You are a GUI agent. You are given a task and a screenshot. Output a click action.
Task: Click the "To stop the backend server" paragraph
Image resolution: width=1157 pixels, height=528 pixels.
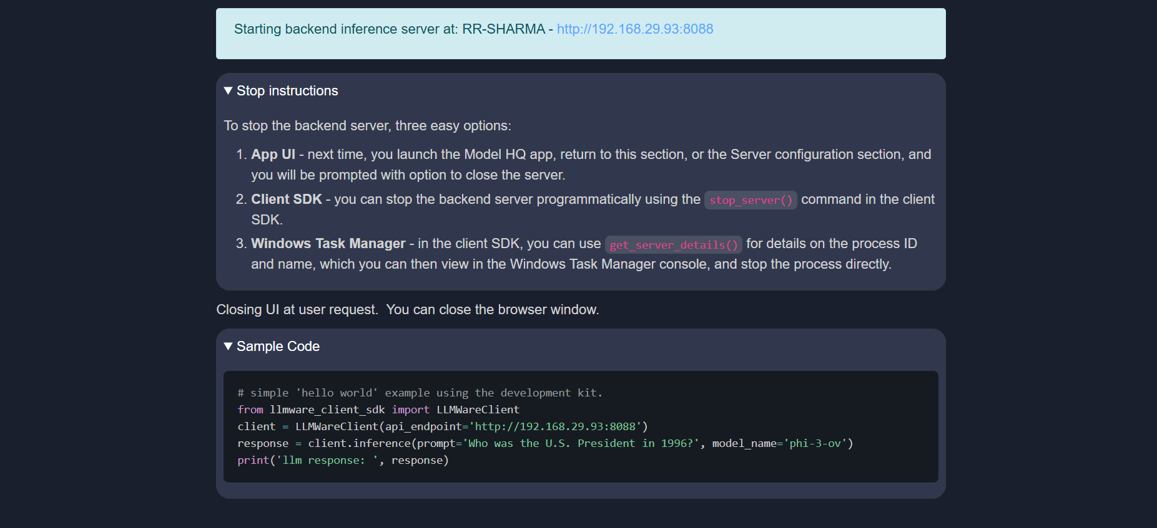367,126
